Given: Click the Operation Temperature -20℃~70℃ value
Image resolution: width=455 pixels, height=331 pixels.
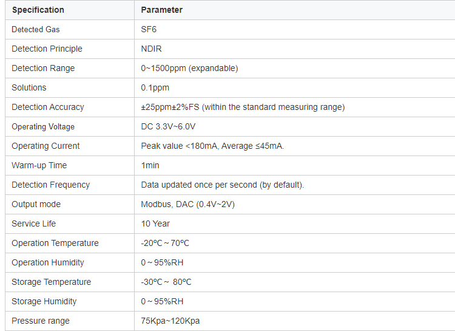Looking at the screenshot, I should click(165, 243).
